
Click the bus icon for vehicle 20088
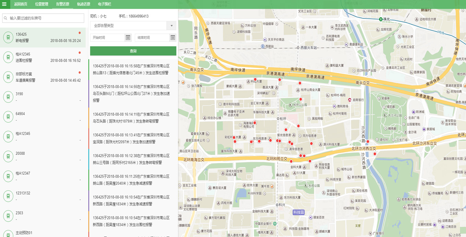pyautogui.click(x=8, y=157)
